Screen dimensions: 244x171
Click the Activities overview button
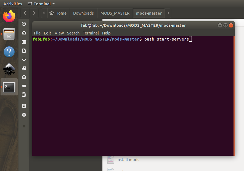(x=13, y=4)
